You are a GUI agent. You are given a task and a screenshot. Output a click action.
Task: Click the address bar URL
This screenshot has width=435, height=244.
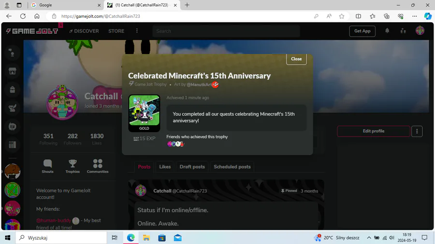click(101, 16)
